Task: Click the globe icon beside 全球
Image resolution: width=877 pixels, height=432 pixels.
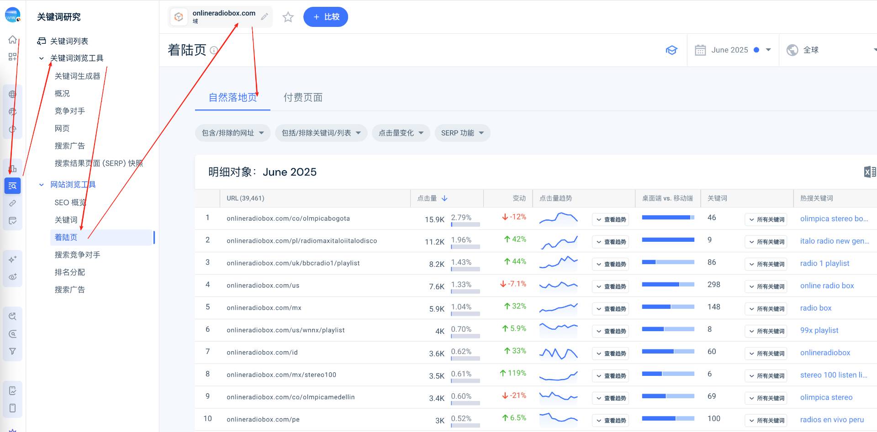Action: click(x=792, y=50)
